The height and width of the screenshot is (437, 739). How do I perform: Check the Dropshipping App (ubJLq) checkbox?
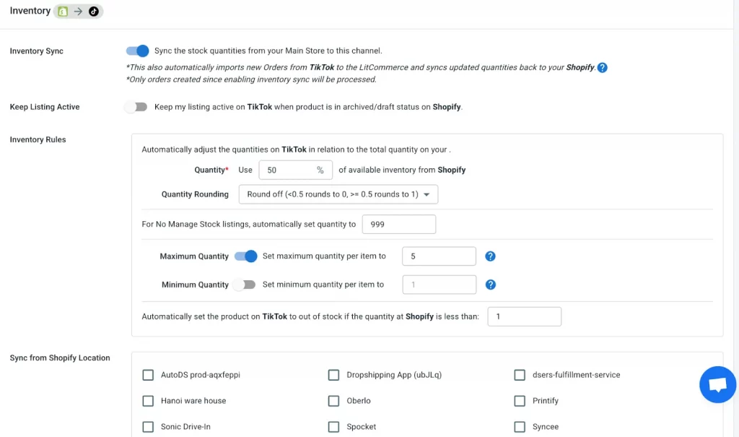[333, 375]
